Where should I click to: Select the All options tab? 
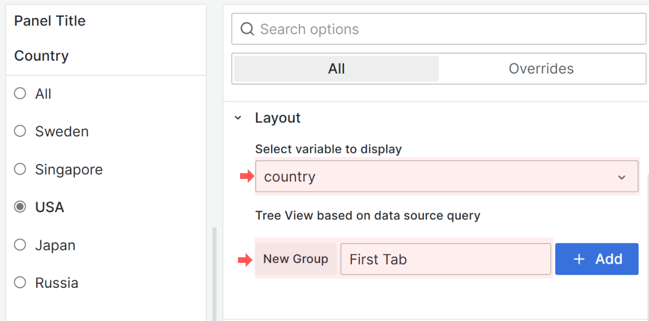[336, 68]
